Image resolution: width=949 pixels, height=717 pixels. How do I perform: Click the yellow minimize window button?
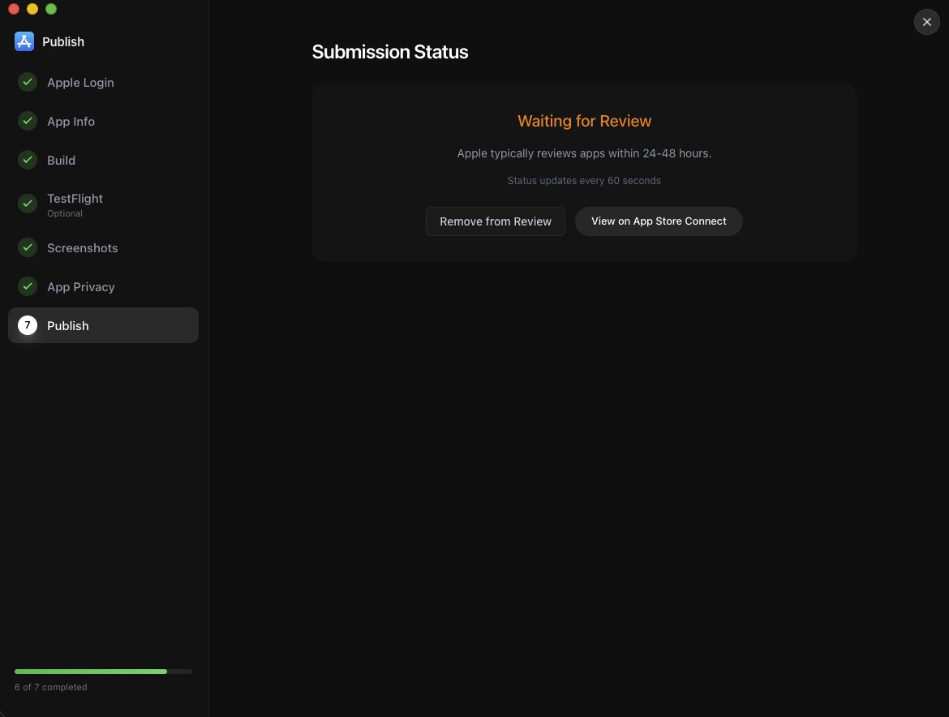point(32,9)
